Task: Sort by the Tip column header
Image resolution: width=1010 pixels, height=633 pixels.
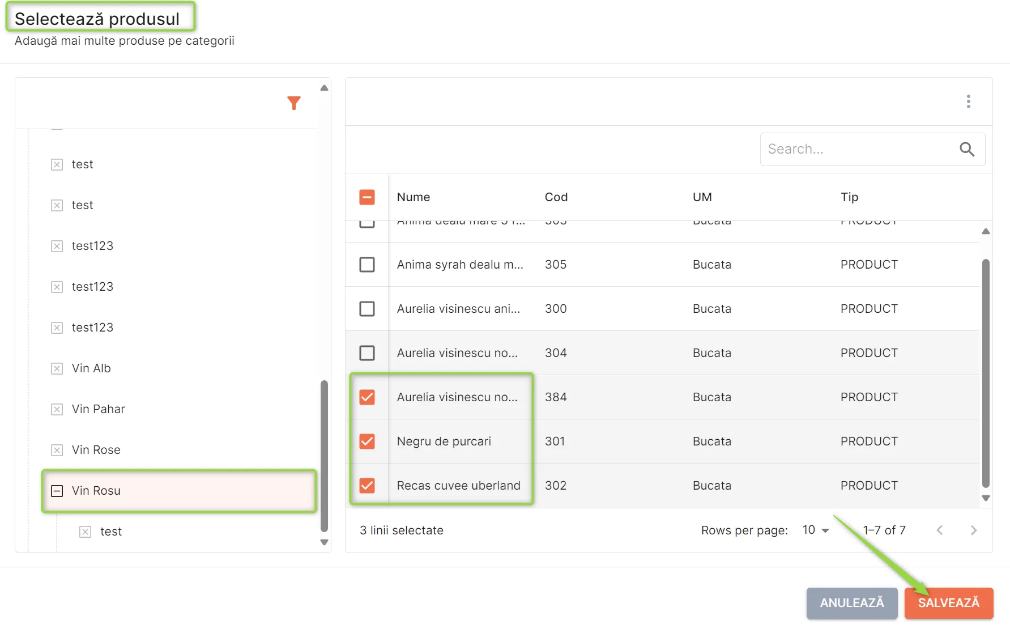Action: pos(850,197)
